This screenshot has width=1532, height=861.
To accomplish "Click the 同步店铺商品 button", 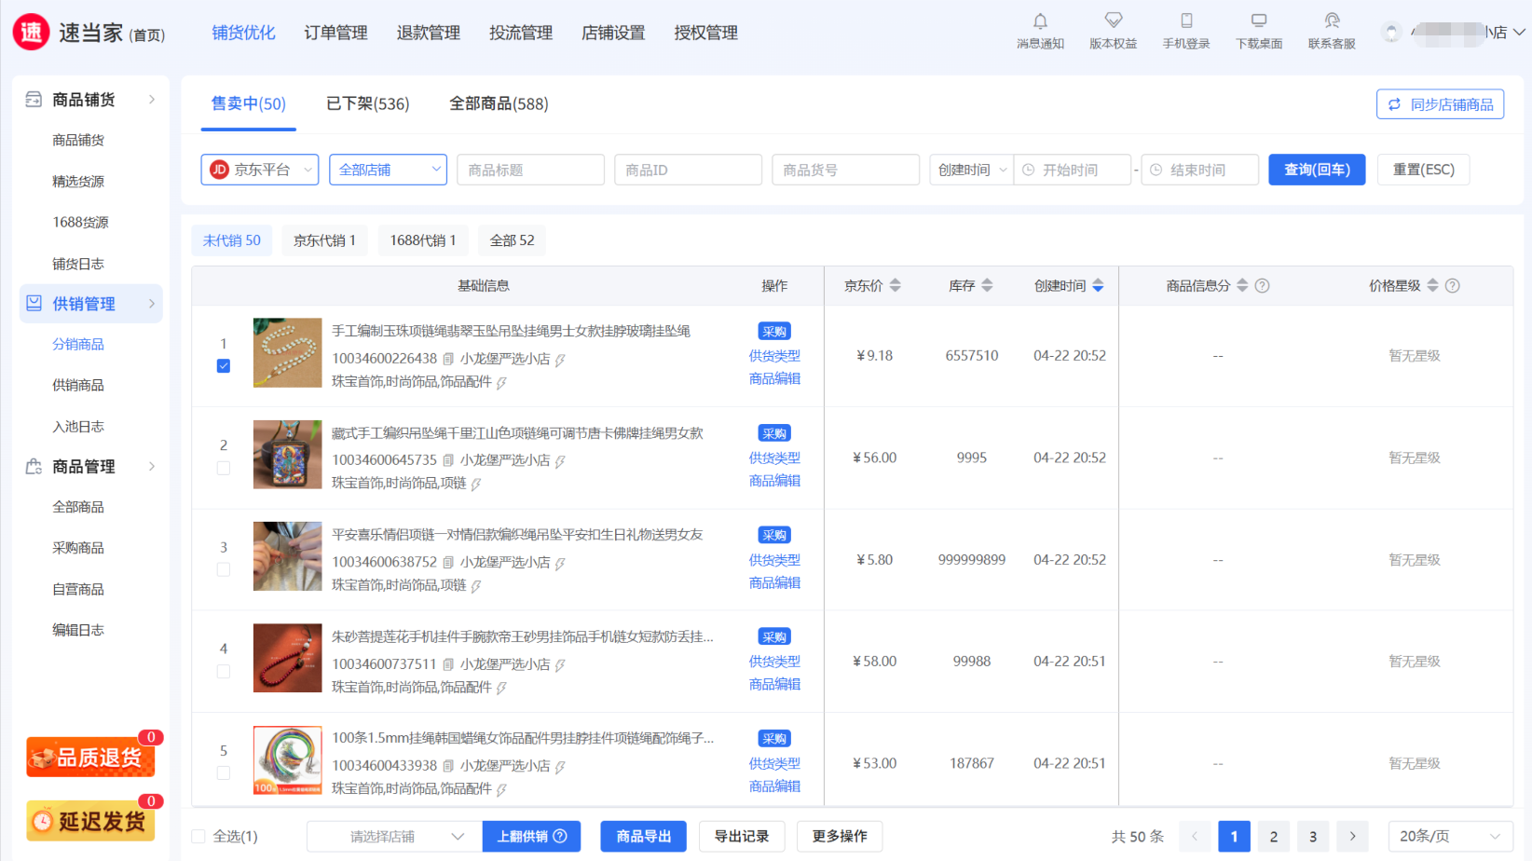I will pyautogui.click(x=1440, y=104).
